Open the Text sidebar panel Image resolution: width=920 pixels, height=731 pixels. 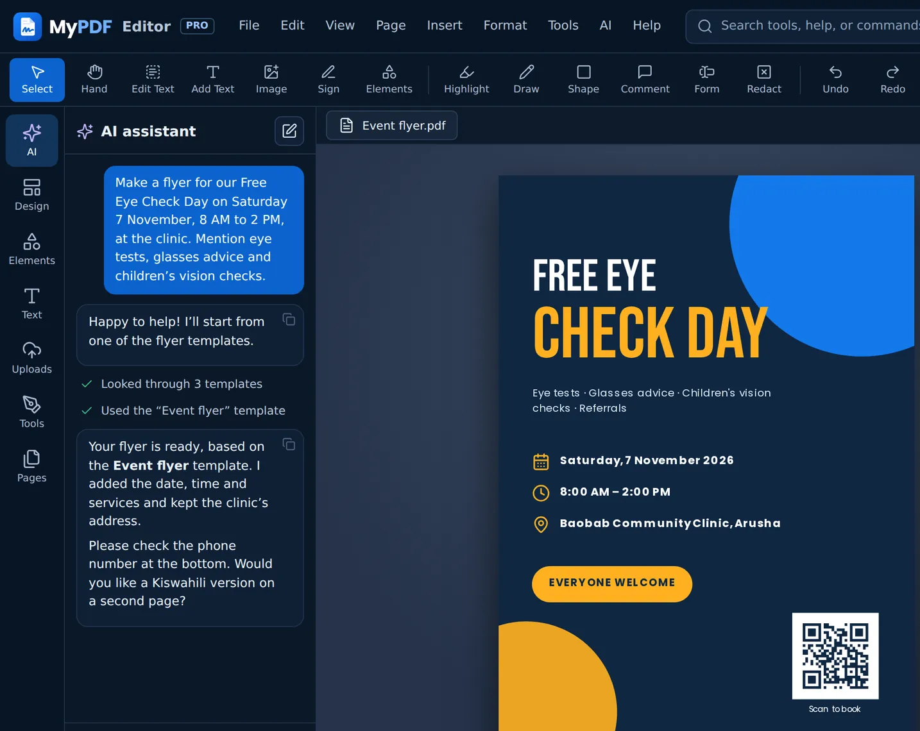32,303
